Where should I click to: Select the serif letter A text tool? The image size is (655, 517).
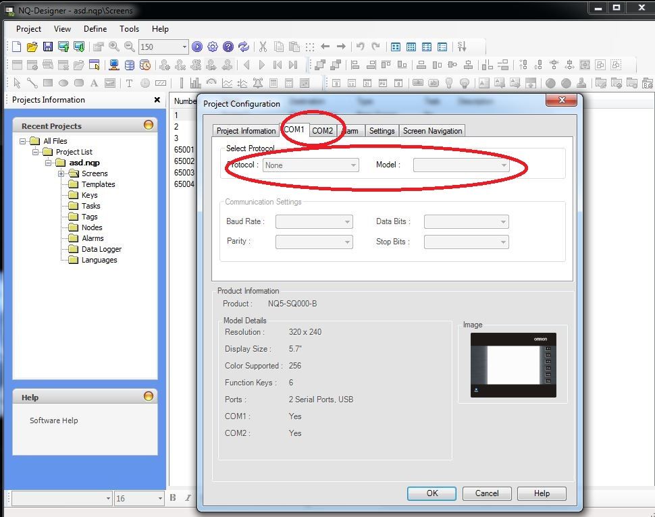[95, 83]
